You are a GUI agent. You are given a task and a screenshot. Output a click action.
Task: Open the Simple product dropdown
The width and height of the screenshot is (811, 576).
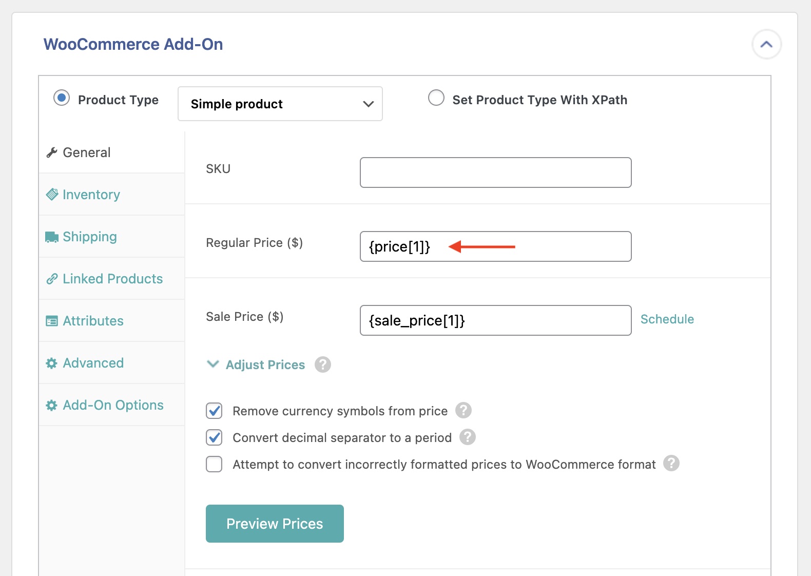(x=280, y=104)
